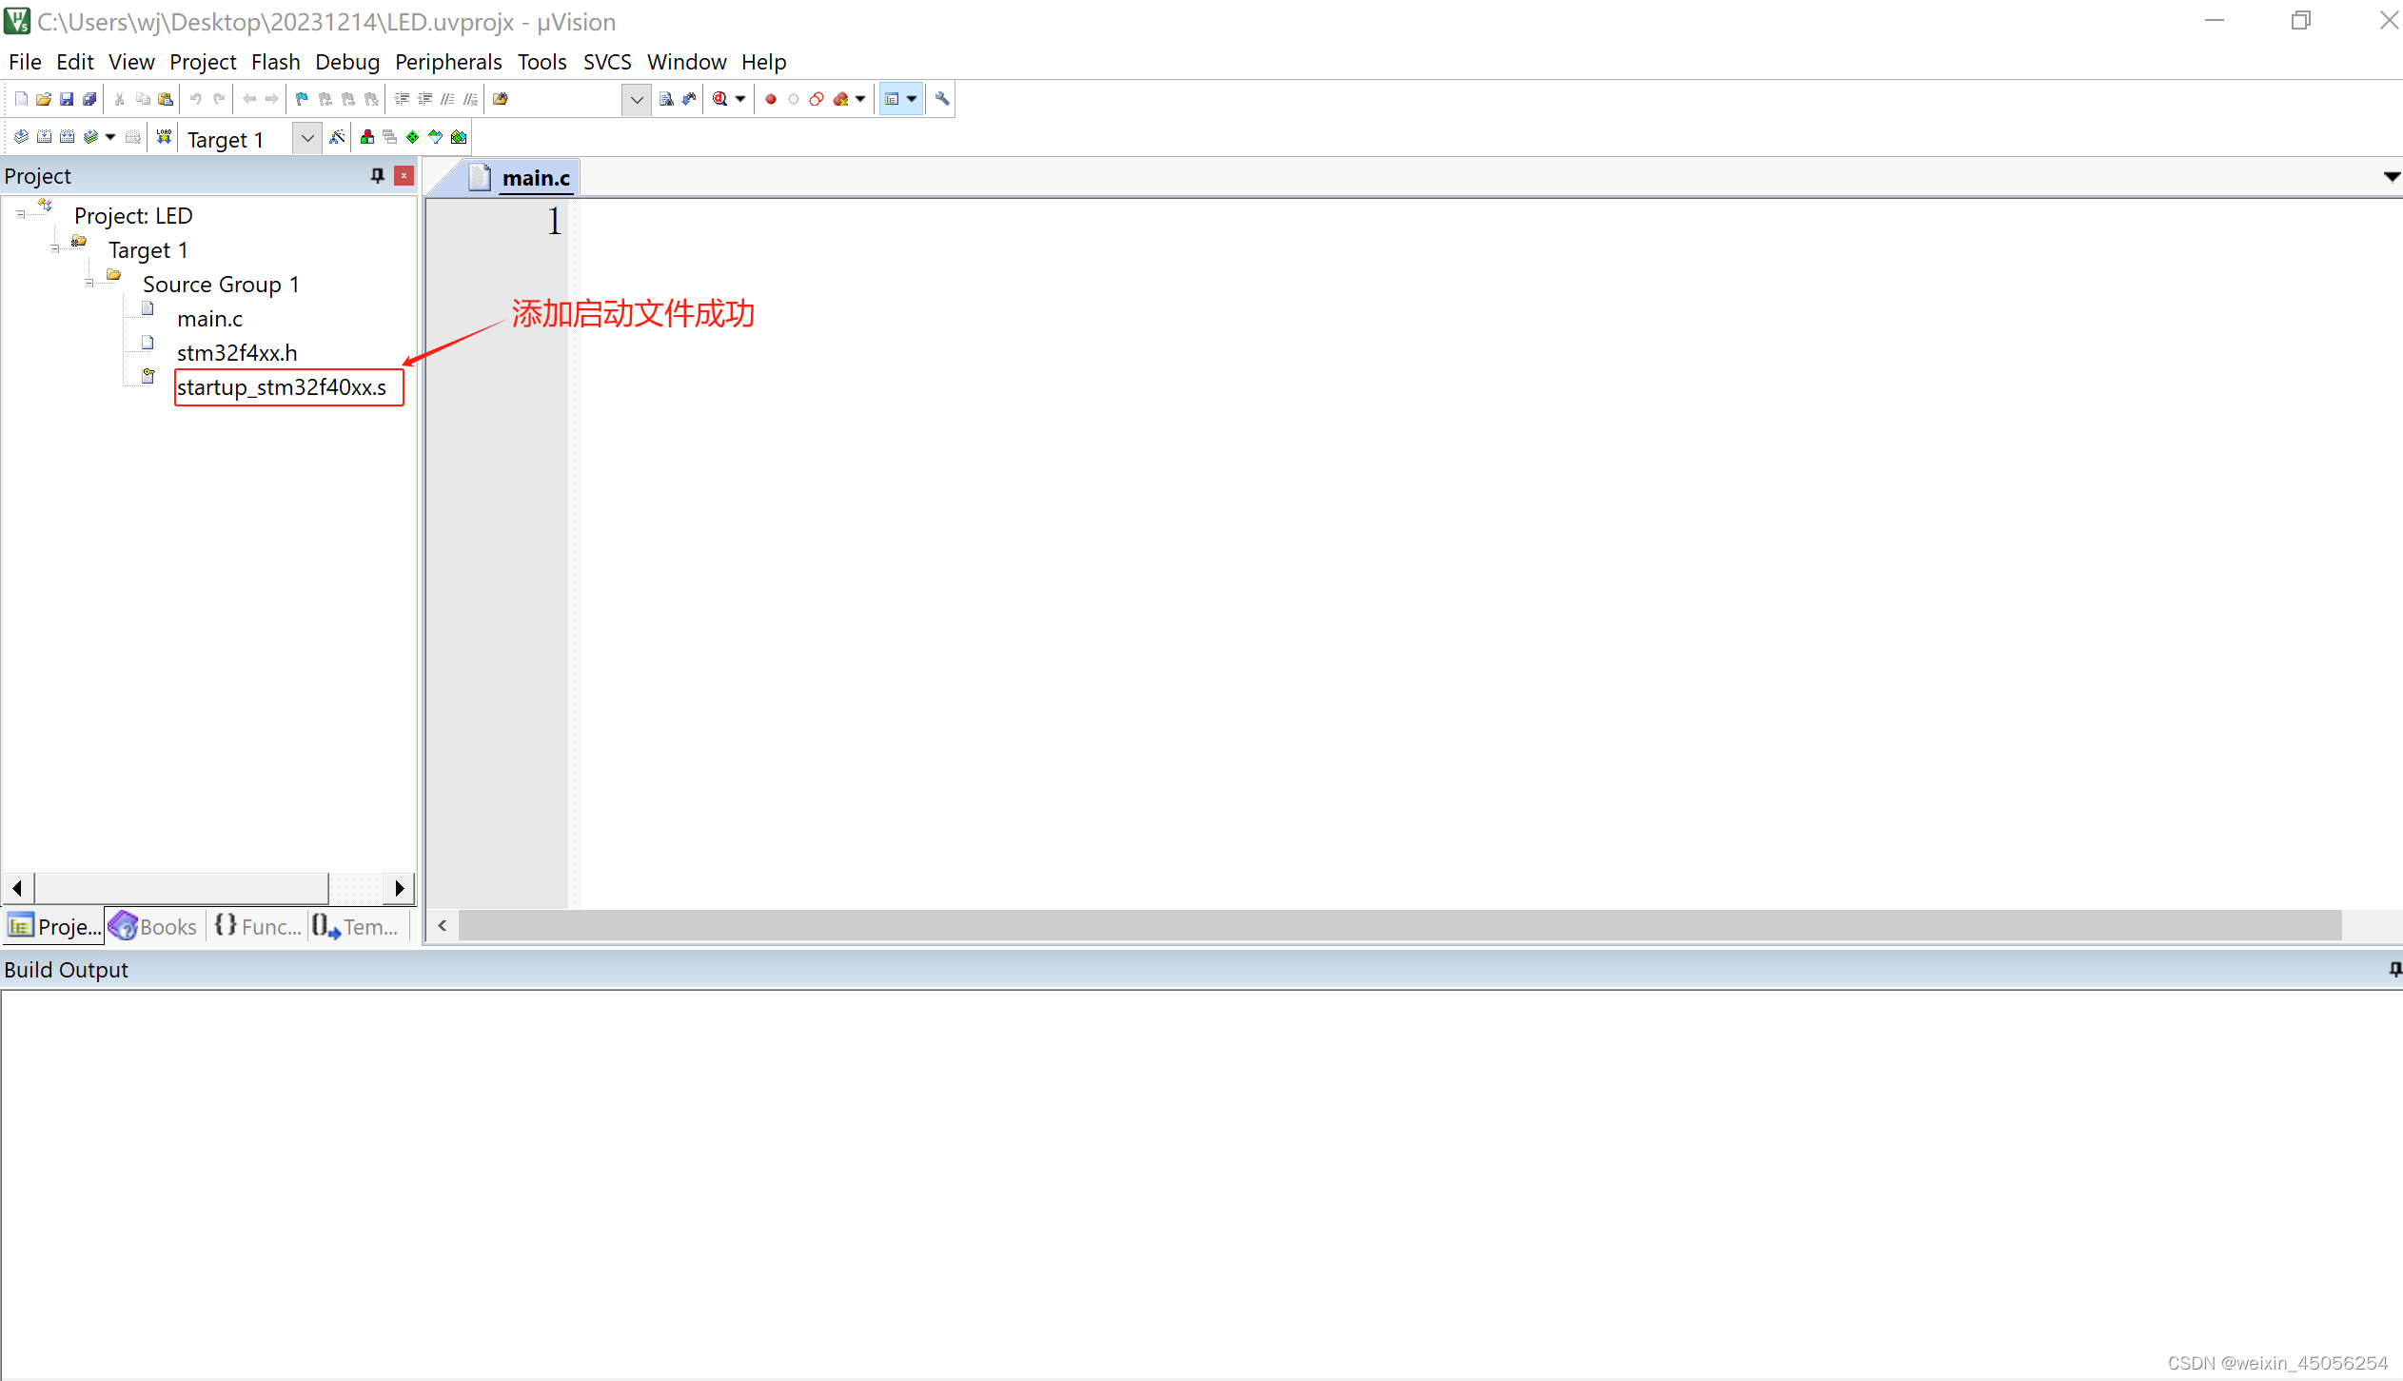Click the Undo arrow icon
The width and height of the screenshot is (2403, 1381).
point(196,99)
